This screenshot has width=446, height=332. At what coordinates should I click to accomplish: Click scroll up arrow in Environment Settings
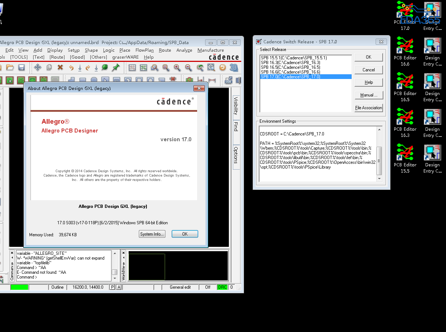(379, 130)
